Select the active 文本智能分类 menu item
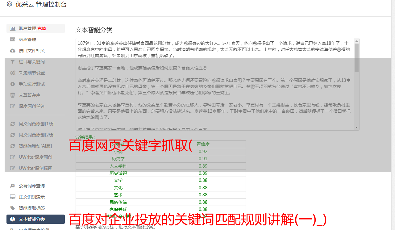Screen dimensions: 395x230 (35, 219)
